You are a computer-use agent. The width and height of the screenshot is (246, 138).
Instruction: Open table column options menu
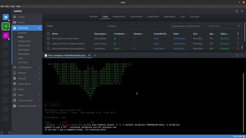coord(238,34)
